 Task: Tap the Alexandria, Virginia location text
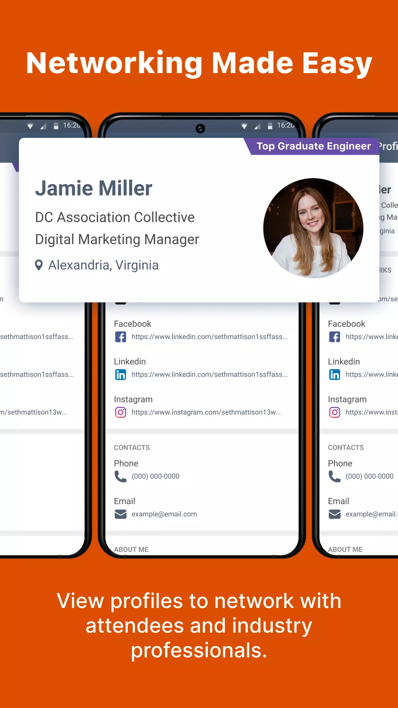(103, 265)
